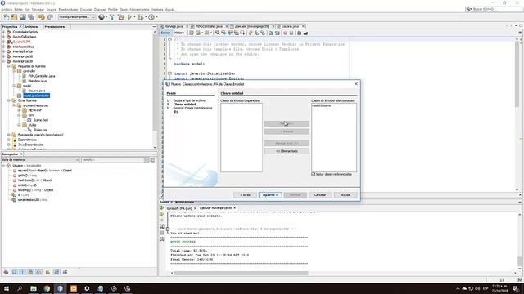Click the Output panel horizontal scrollbar
Image resolution: width=524 pixels, height=294 pixels.
tap(241, 273)
